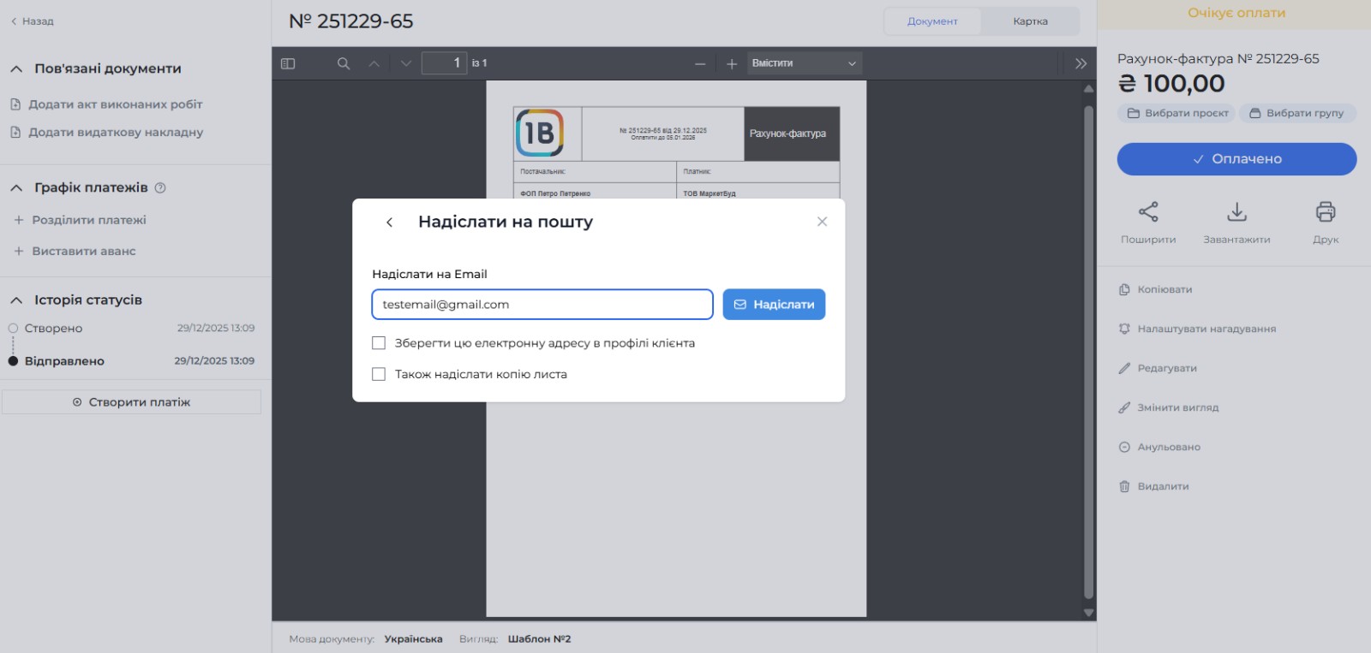Click the Download (Завантажити) icon
This screenshot has width=1371, height=653.
point(1236,212)
